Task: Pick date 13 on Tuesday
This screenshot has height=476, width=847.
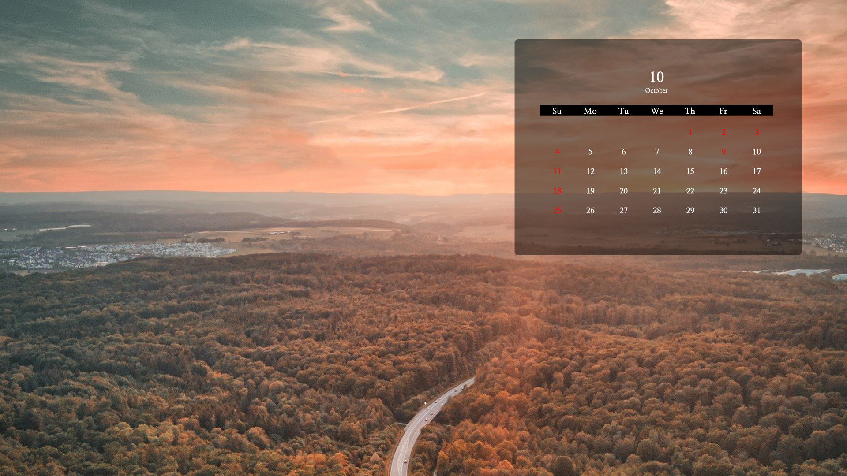Action: [x=623, y=171]
